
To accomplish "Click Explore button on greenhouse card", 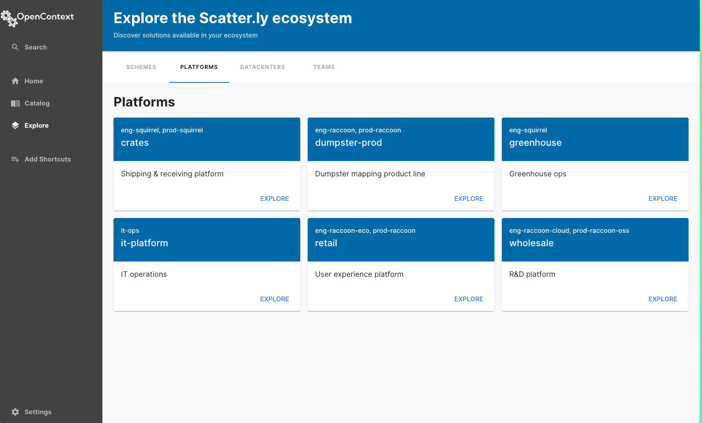I will tap(663, 199).
